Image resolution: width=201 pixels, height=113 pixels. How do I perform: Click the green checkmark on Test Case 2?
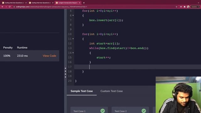[144, 111]
